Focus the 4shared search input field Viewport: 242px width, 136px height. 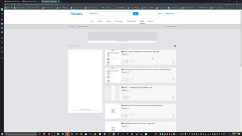pos(110,14)
